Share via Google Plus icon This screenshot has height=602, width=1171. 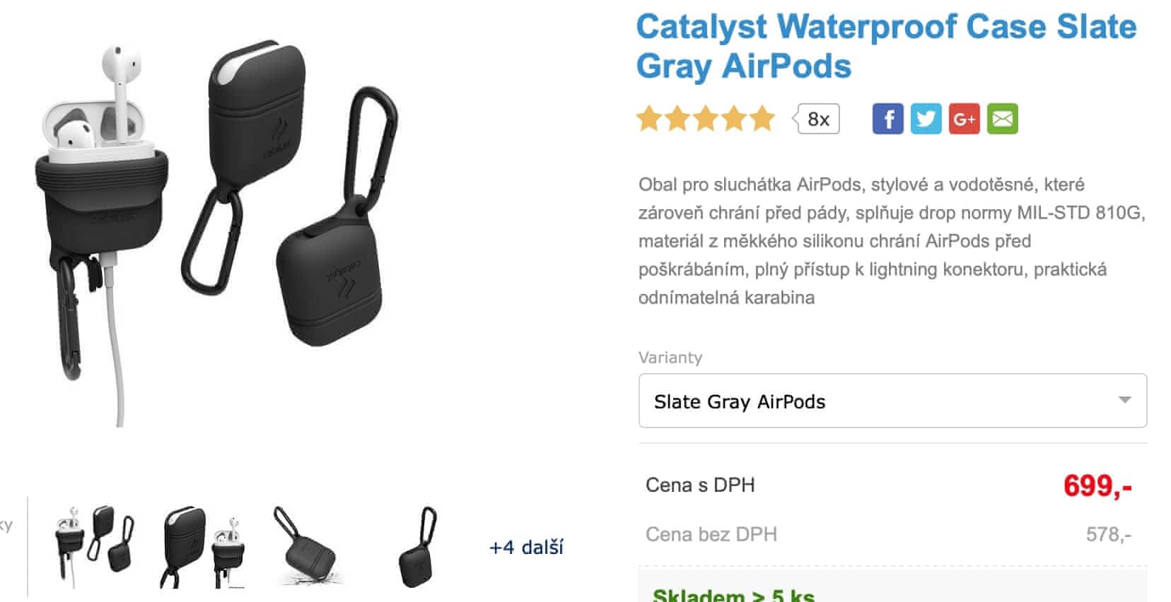tap(964, 119)
